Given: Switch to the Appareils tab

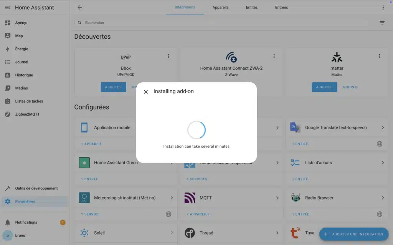Looking at the screenshot, I should click(220, 8).
